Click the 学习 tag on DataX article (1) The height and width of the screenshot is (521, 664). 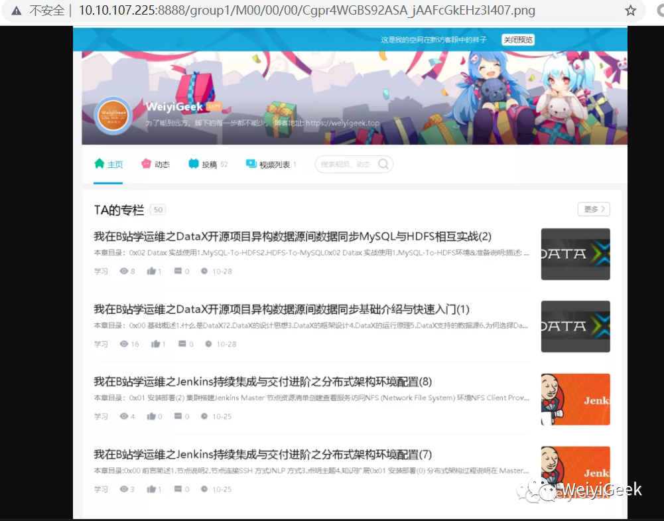[x=101, y=344]
